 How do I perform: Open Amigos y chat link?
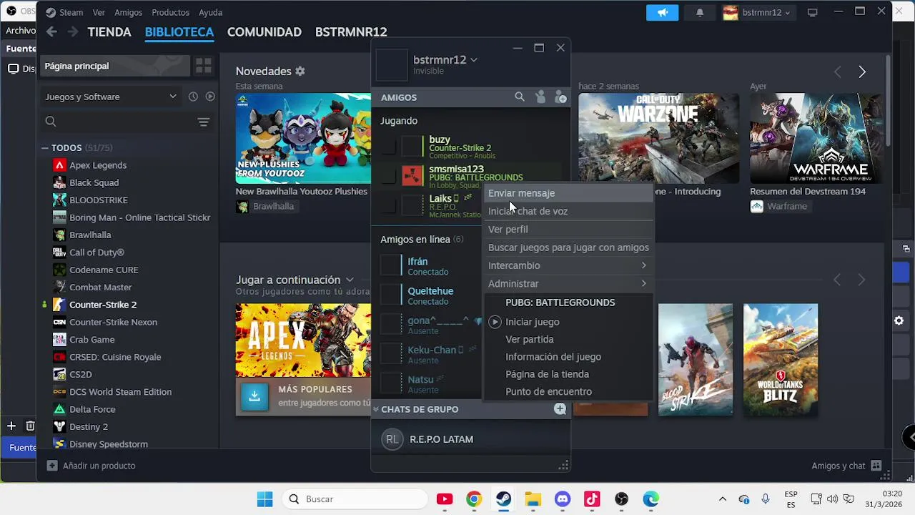tap(839, 466)
